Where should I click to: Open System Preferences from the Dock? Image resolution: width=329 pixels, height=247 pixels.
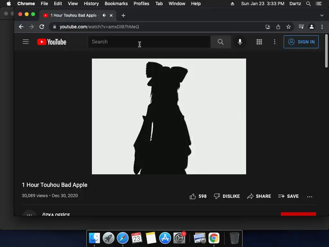179,238
